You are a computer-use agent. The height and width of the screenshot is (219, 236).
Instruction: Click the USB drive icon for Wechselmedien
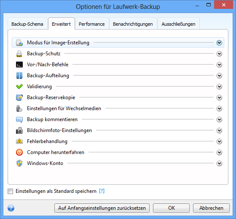(19, 108)
